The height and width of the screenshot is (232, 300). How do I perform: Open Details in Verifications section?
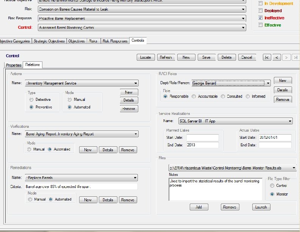pyautogui.click(x=108, y=150)
